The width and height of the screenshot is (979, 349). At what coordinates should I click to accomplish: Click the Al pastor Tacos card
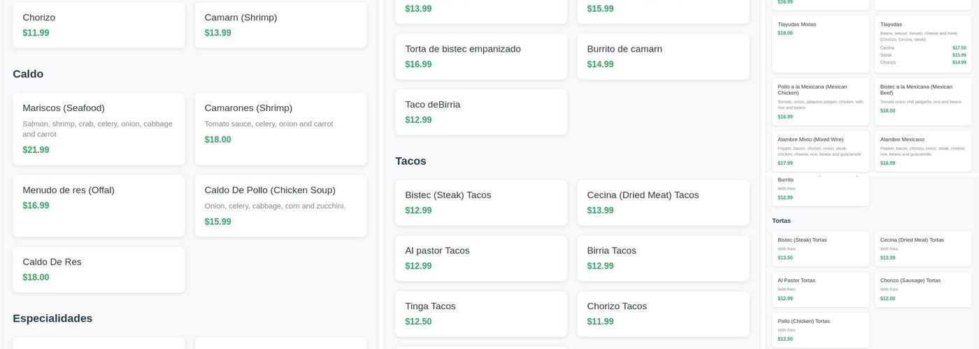[x=481, y=258]
